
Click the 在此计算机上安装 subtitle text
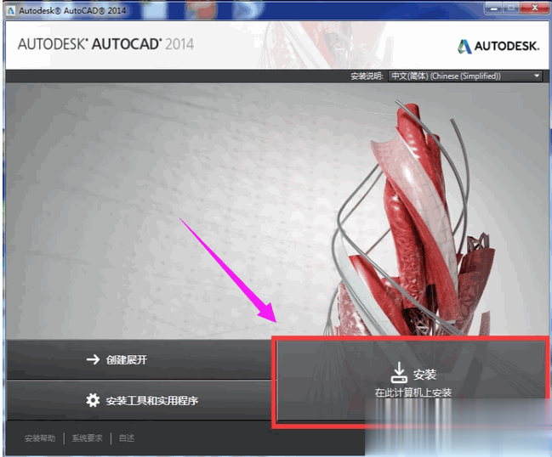click(x=413, y=392)
